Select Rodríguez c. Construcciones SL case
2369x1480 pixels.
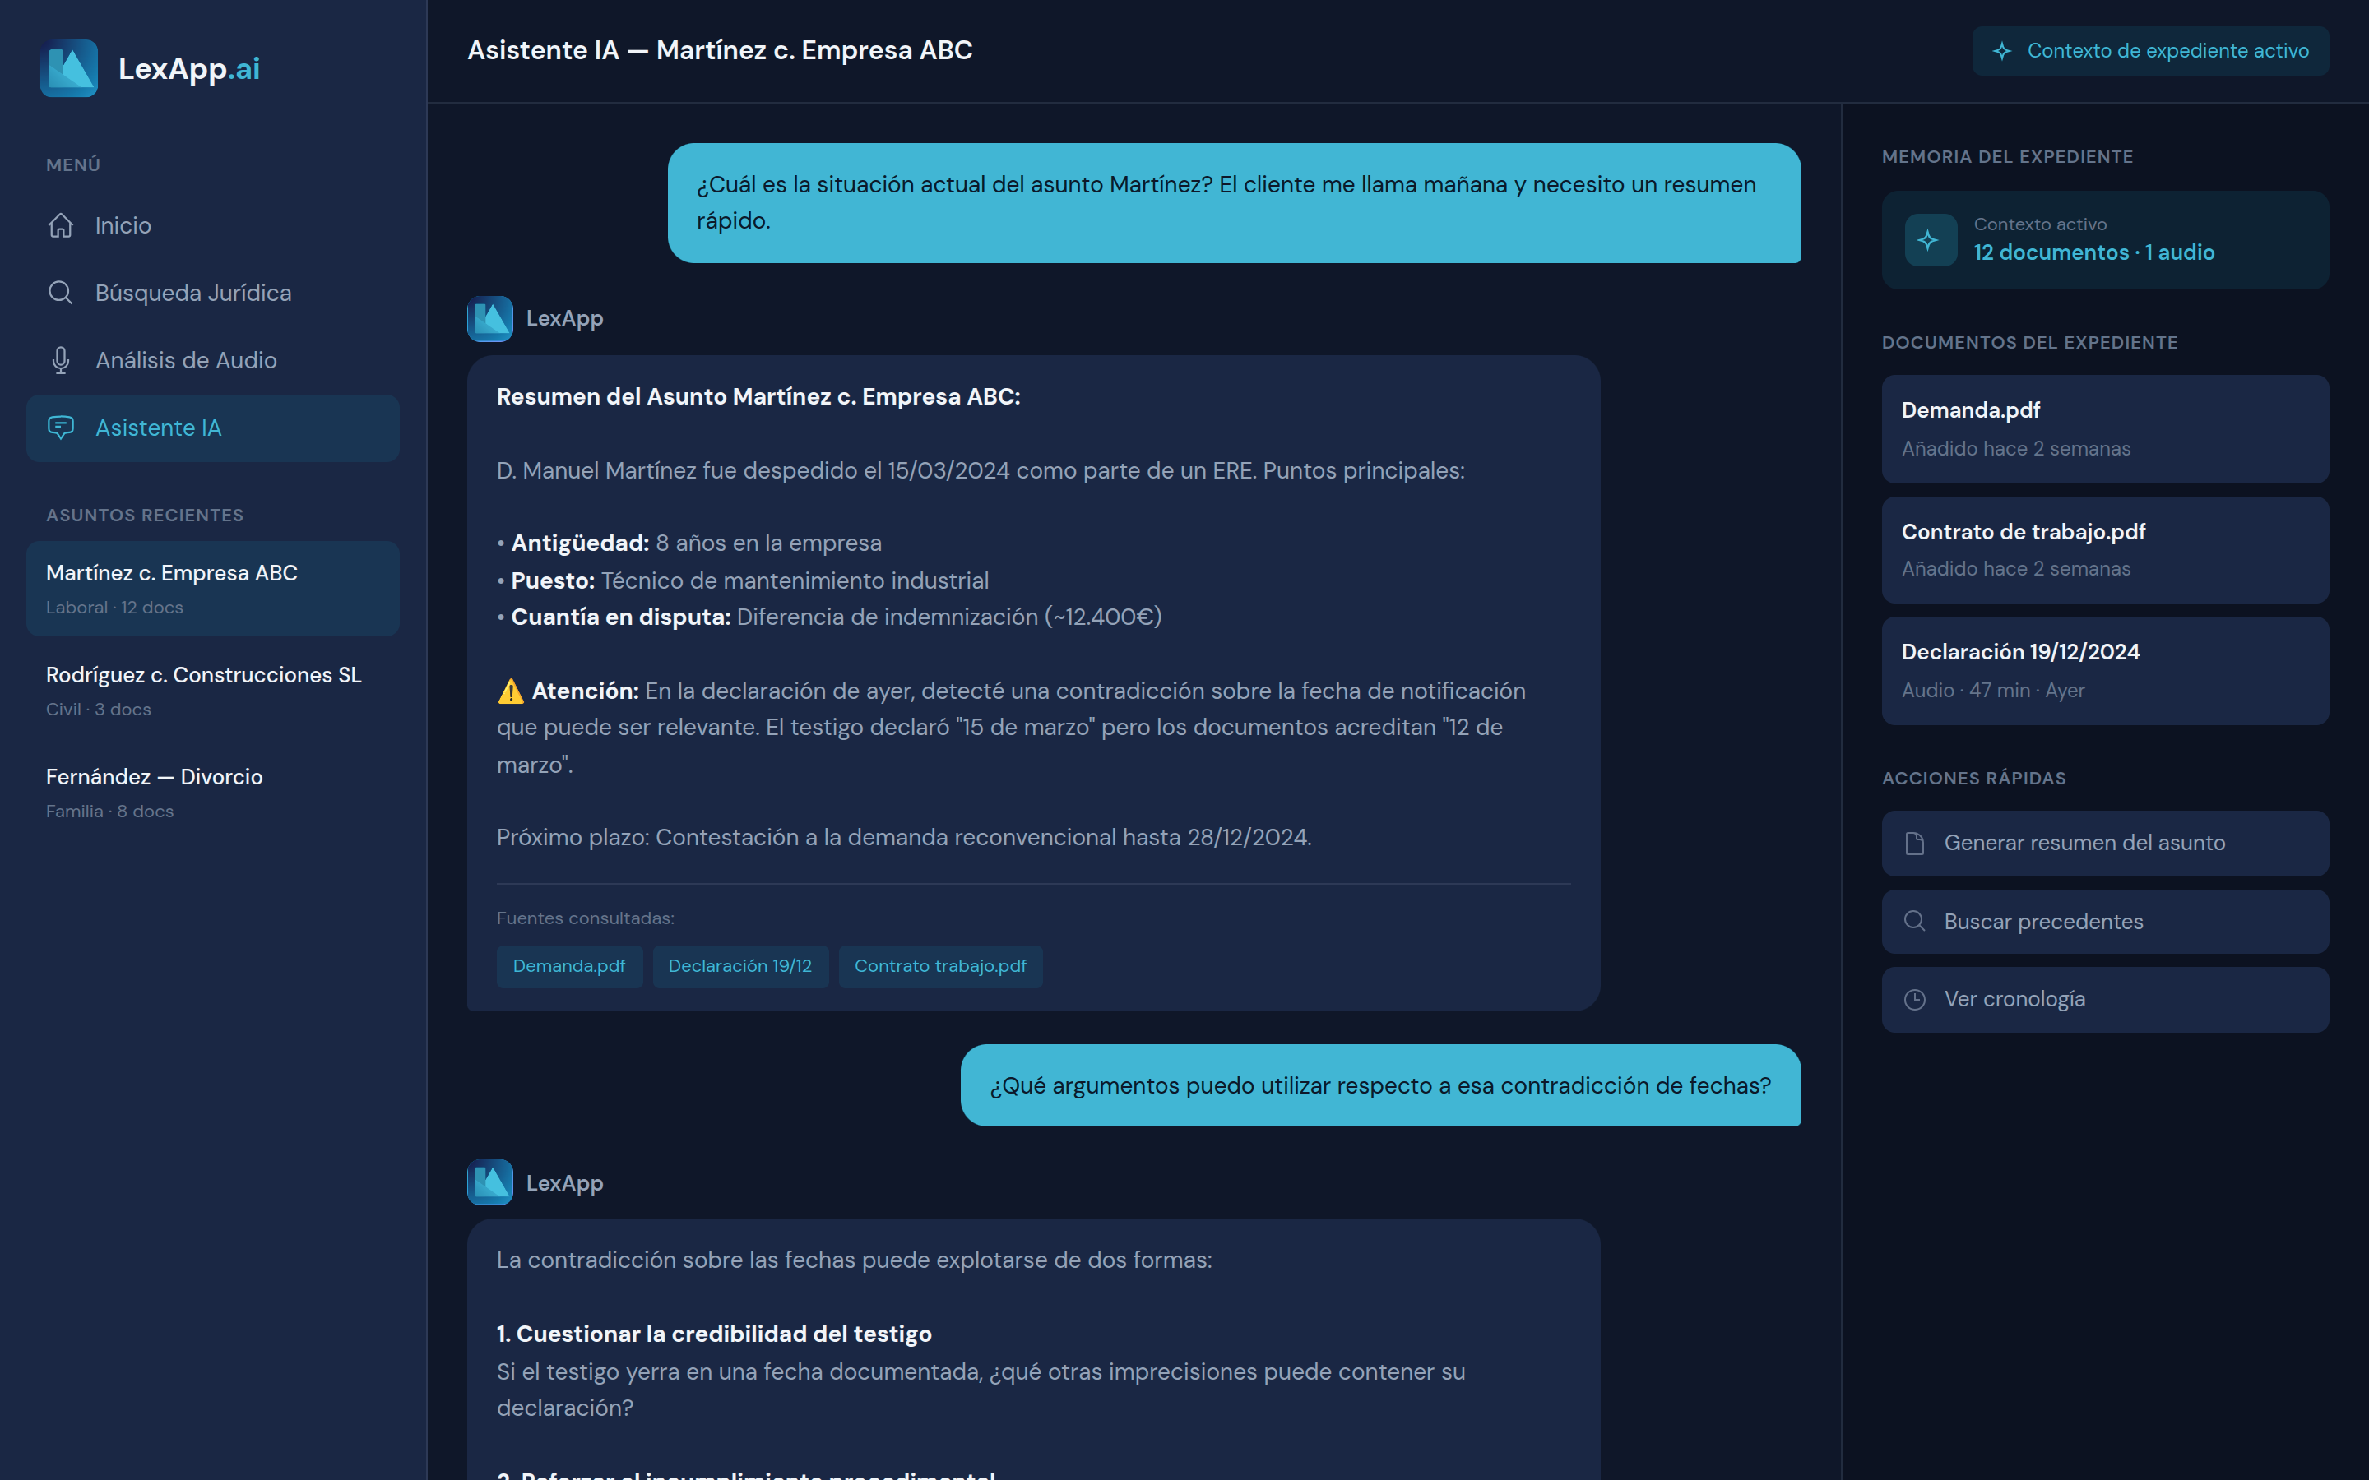(212, 690)
